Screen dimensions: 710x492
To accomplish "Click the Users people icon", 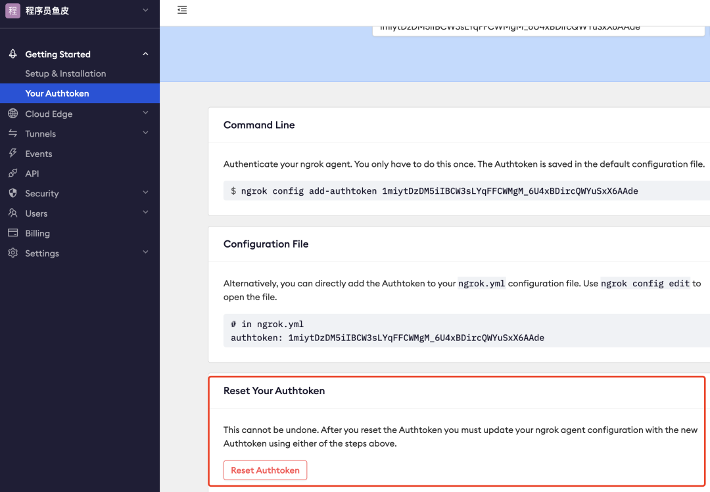I will tap(12, 213).
